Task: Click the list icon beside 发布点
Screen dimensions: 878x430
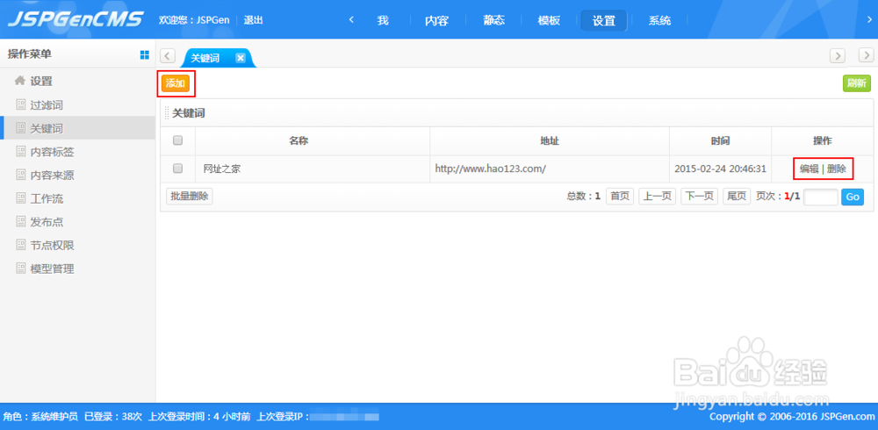Action: click(x=21, y=222)
